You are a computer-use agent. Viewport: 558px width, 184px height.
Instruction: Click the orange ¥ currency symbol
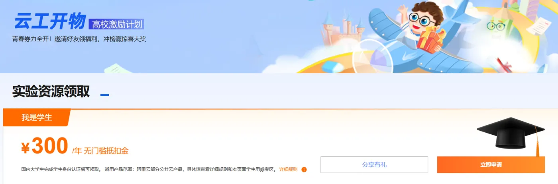[26, 148]
